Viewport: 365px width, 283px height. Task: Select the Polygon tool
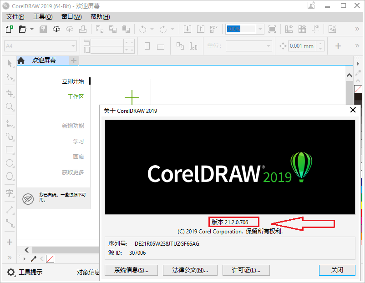point(10,176)
